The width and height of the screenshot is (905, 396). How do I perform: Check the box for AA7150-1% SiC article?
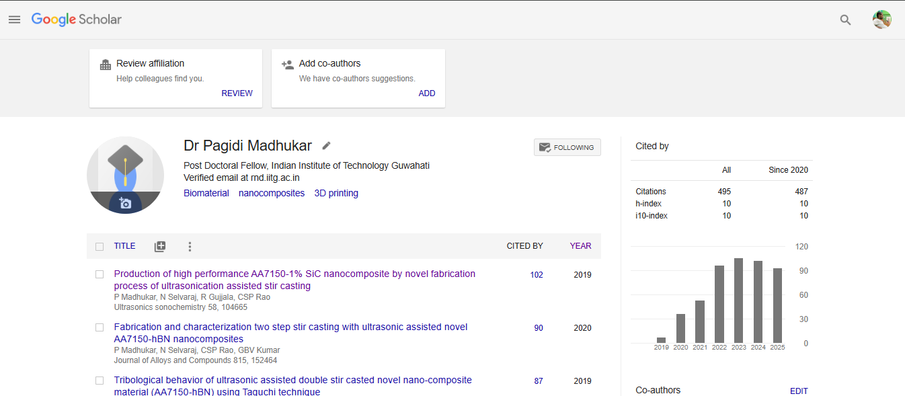point(100,274)
